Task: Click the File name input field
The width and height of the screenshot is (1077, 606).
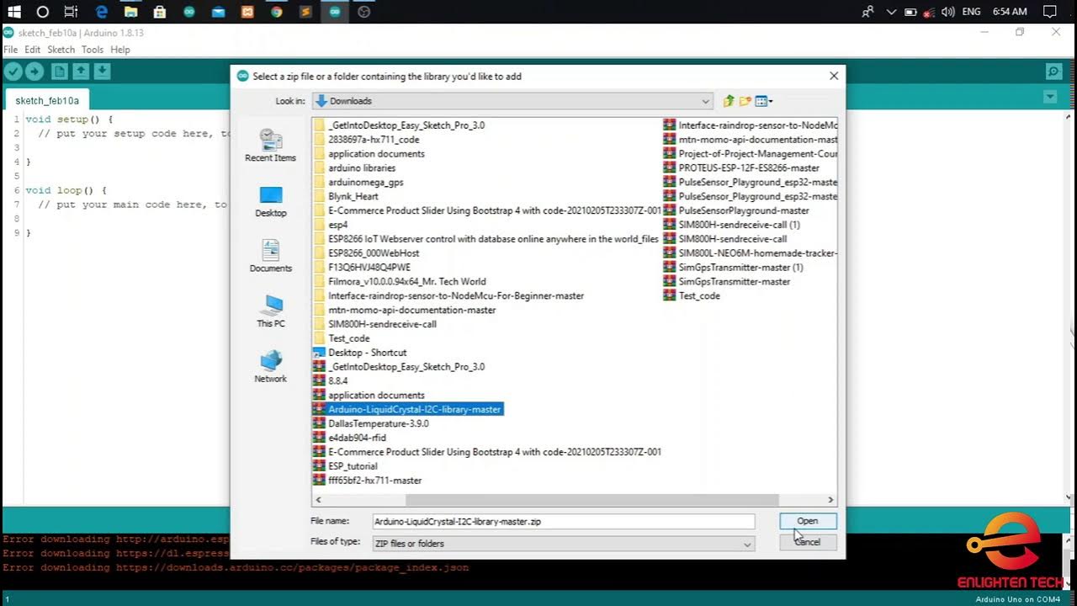Action: coord(563,522)
